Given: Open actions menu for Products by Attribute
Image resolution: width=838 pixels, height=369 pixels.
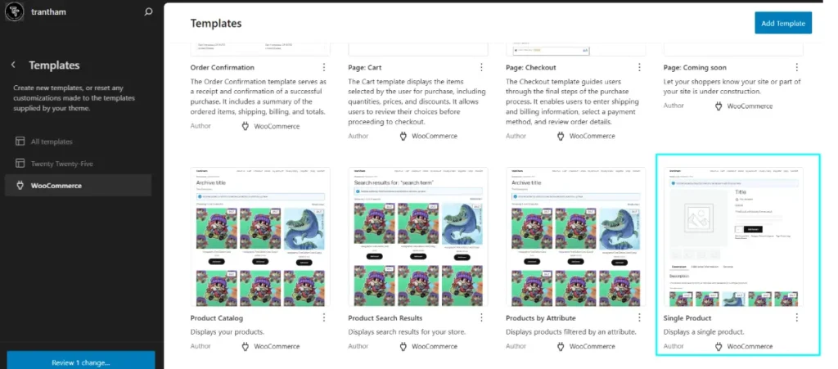Looking at the screenshot, I should coord(639,317).
